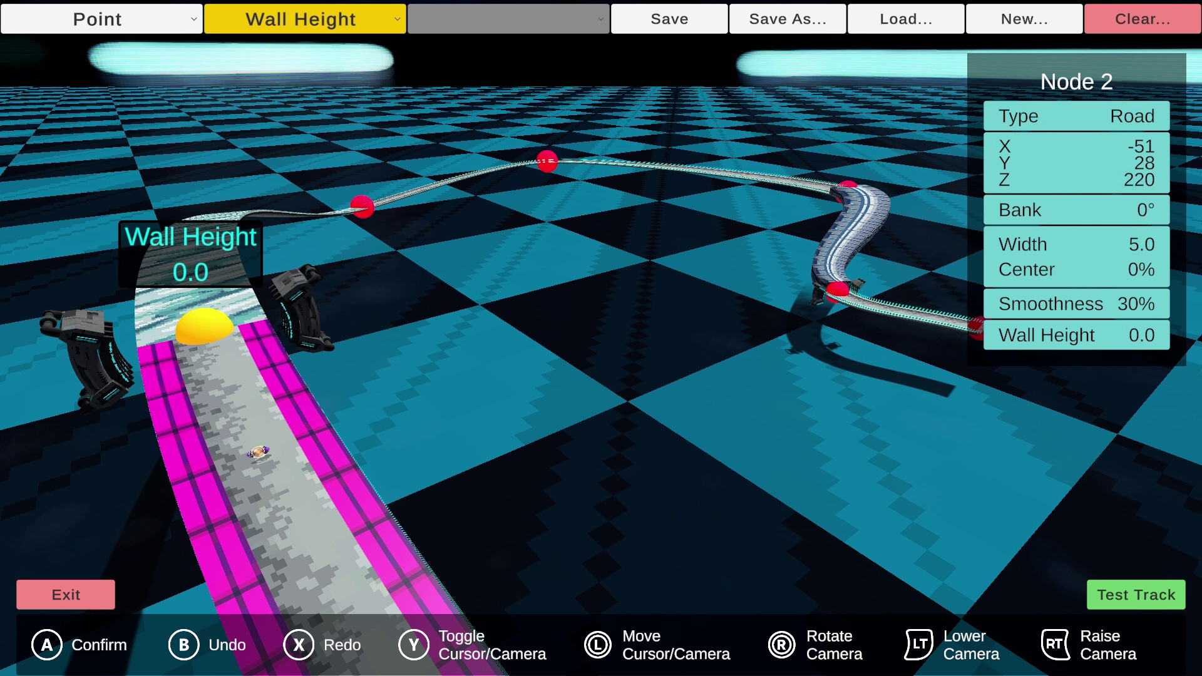The width and height of the screenshot is (1202, 676).
Task: Open the Load track menu
Action: 905,19
